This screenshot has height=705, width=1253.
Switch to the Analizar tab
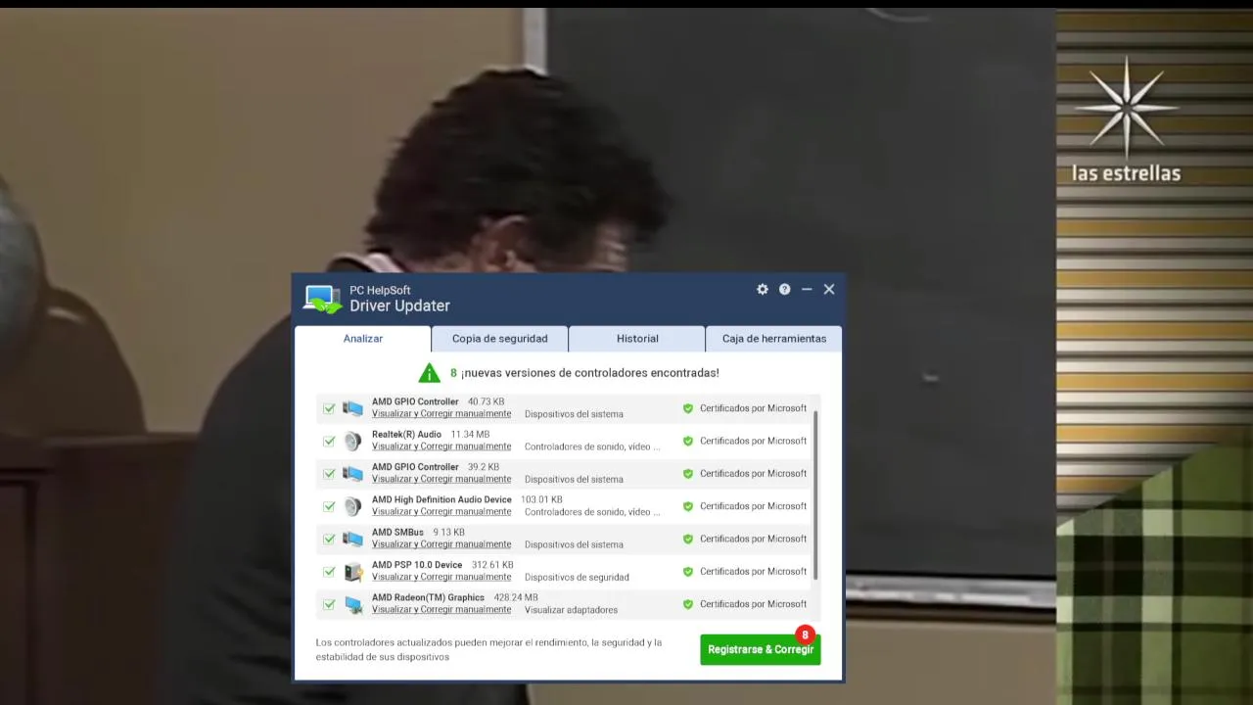click(363, 339)
